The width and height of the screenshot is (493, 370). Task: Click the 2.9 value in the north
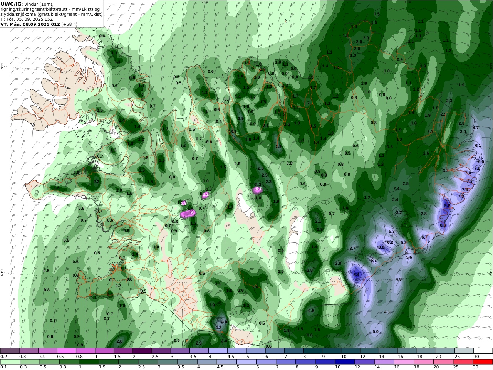(241, 118)
